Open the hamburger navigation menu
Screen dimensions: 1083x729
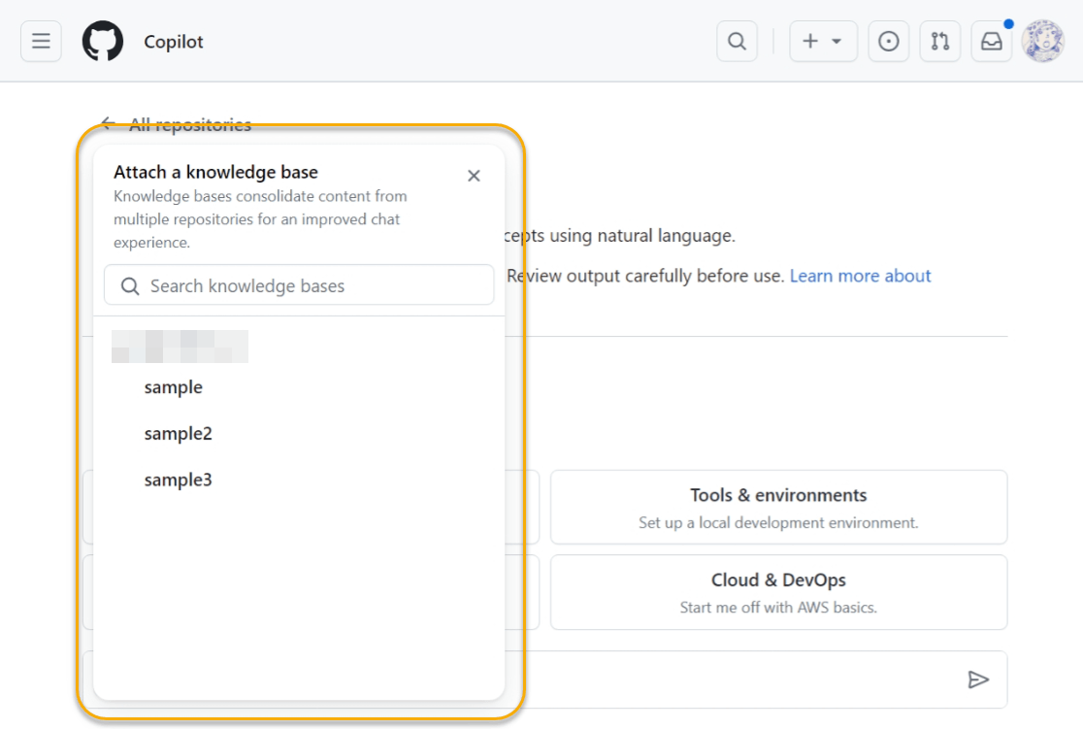(x=40, y=41)
